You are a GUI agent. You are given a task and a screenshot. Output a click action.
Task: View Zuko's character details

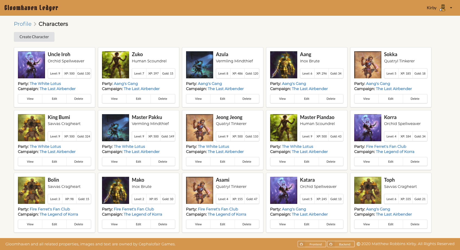coord(114,99)
